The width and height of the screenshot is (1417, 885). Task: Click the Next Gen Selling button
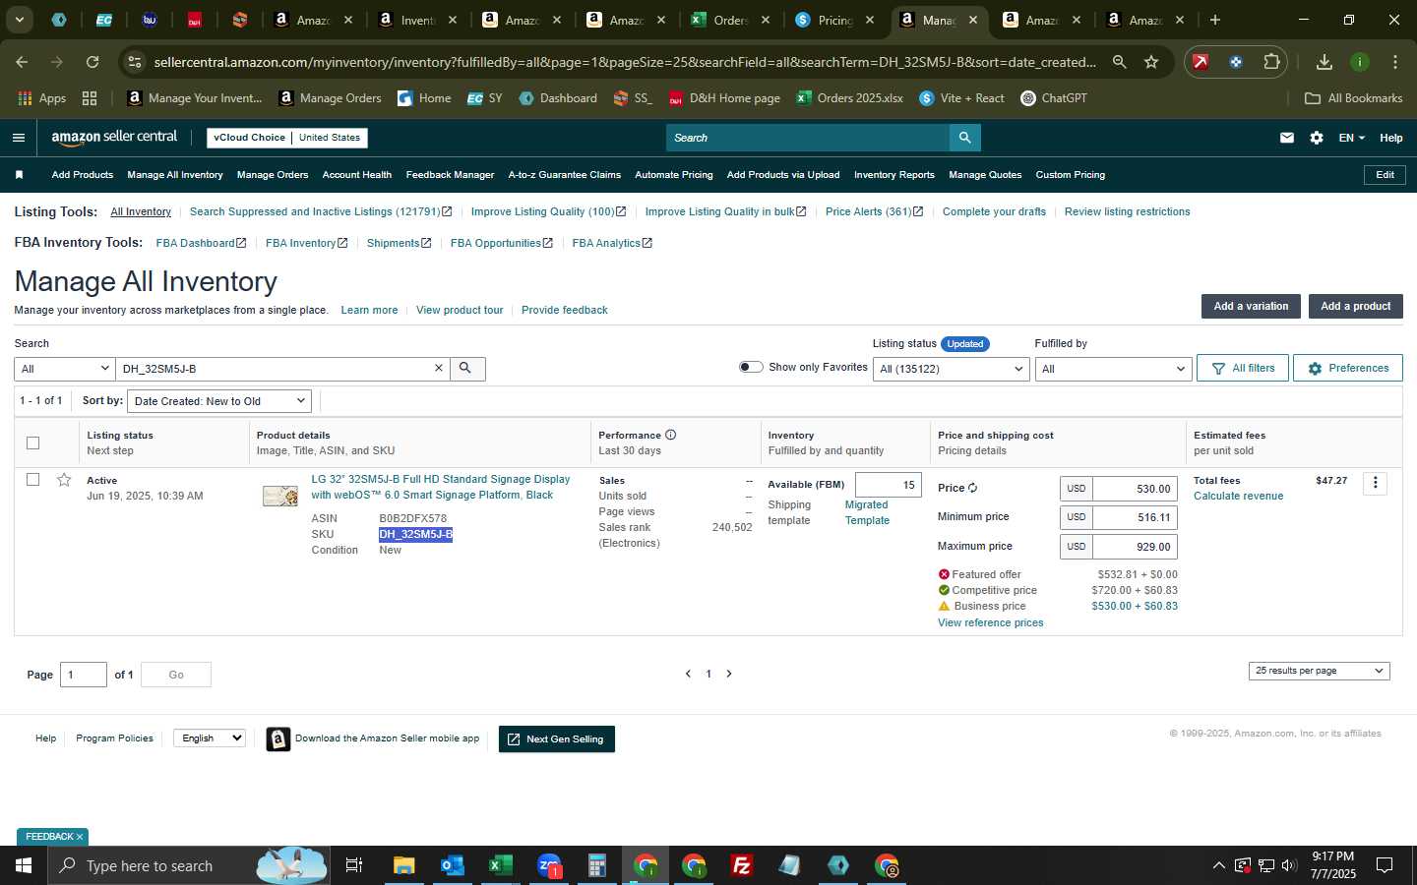tap(557, 739)
